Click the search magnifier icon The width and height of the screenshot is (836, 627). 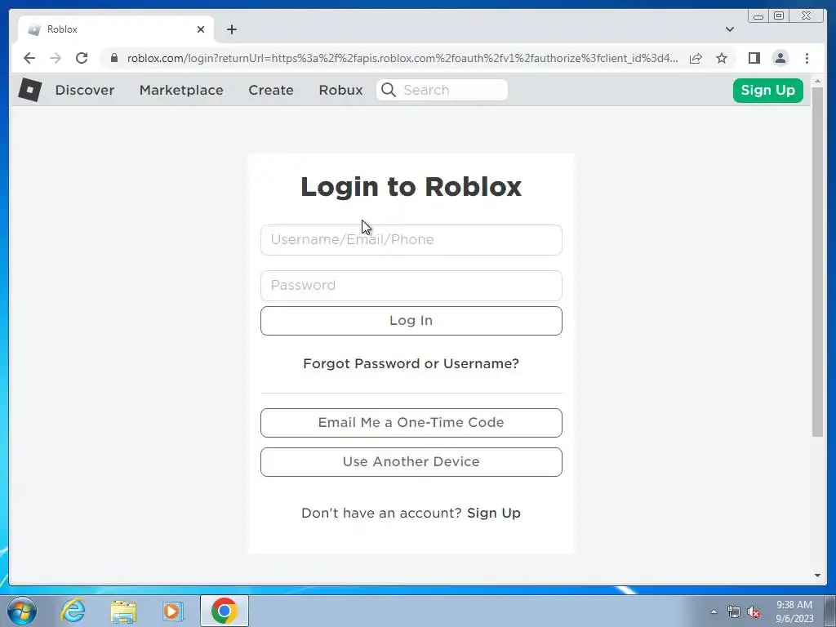389,90
